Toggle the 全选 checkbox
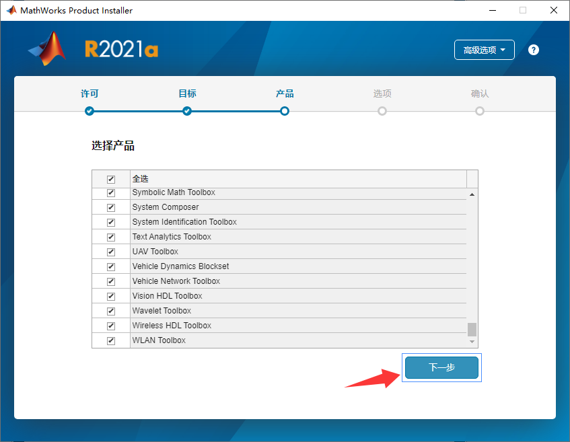570x442 pixels. (x=111, y=179)
